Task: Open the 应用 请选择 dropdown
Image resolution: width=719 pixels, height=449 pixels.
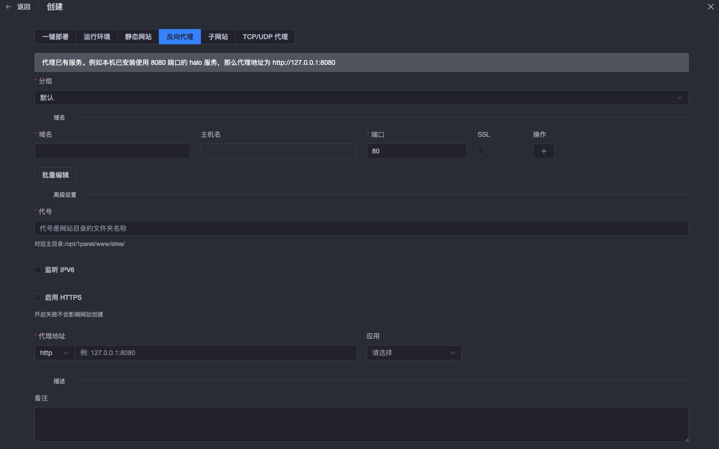Action: pyautogui.click(x=414, y=353)
